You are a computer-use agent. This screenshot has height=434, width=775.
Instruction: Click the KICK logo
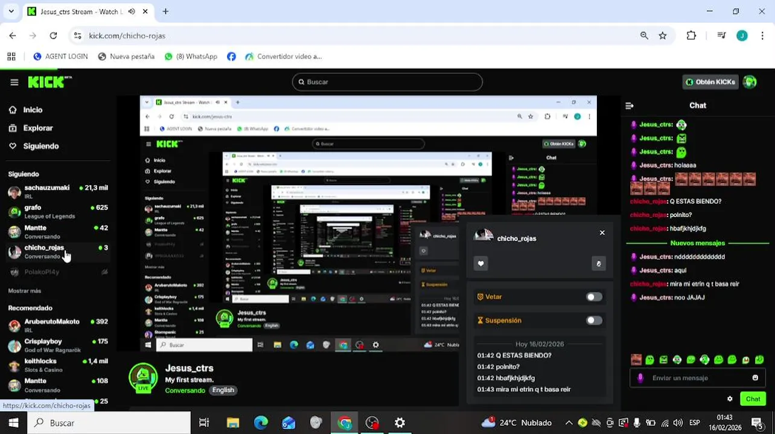tap(49, 82)
